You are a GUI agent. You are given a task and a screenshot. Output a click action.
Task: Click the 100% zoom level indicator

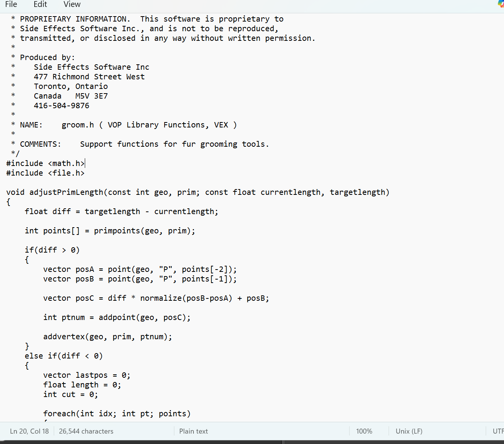[364, 431]
